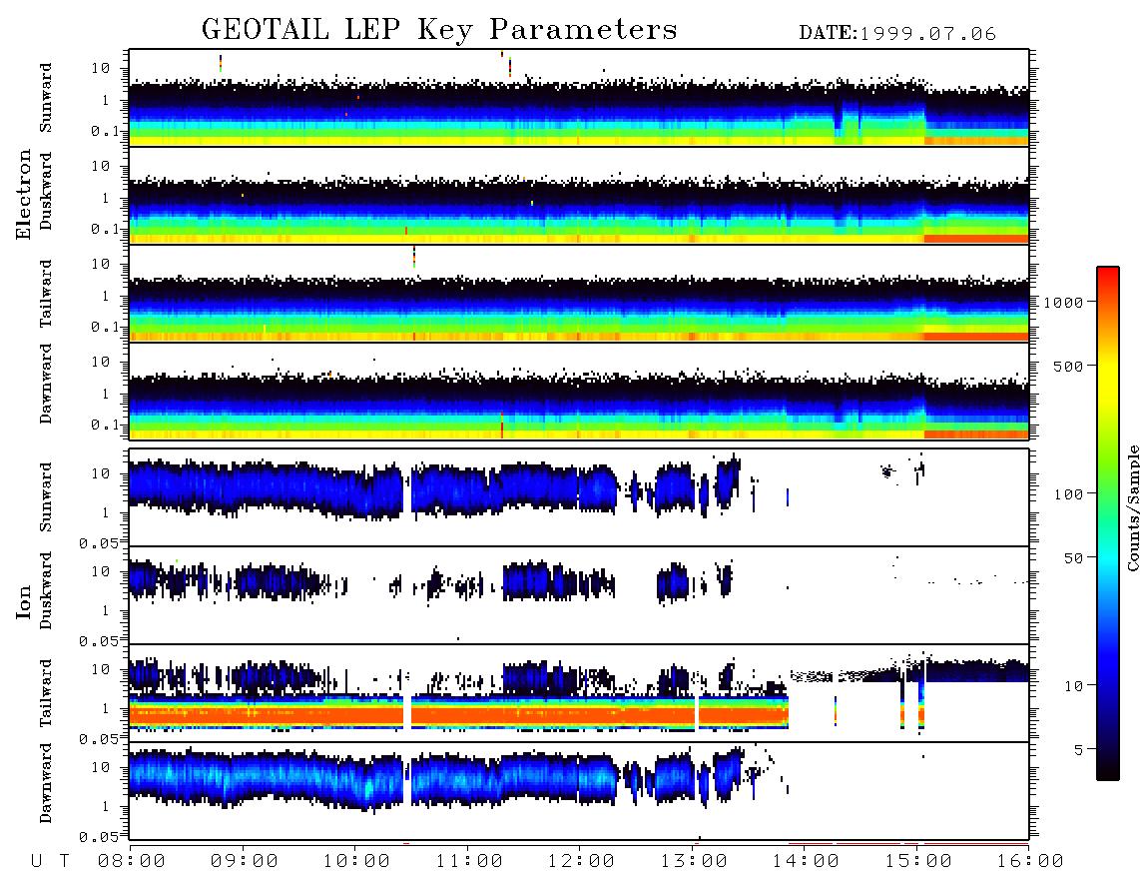Click the 14:00 time tick label
The height and width of the screenshot is (879, 1140).
(x=806, y=862)
